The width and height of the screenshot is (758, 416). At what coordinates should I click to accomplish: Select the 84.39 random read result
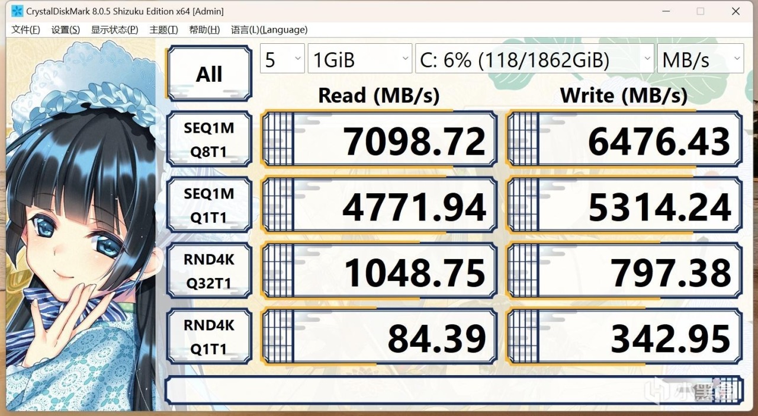coord(379,337)
